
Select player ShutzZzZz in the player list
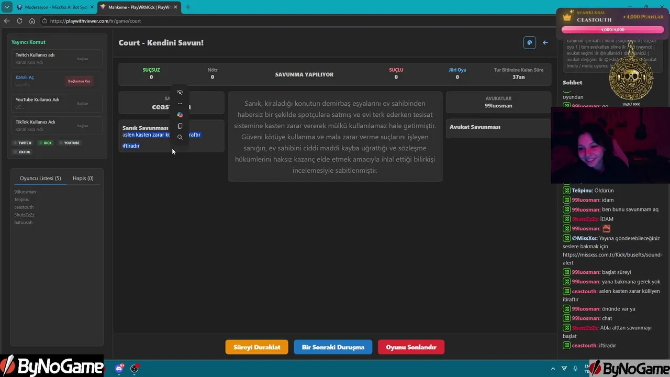pos(24,215)
